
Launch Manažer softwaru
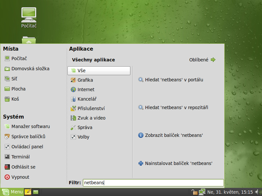click(x=27, y=126)
